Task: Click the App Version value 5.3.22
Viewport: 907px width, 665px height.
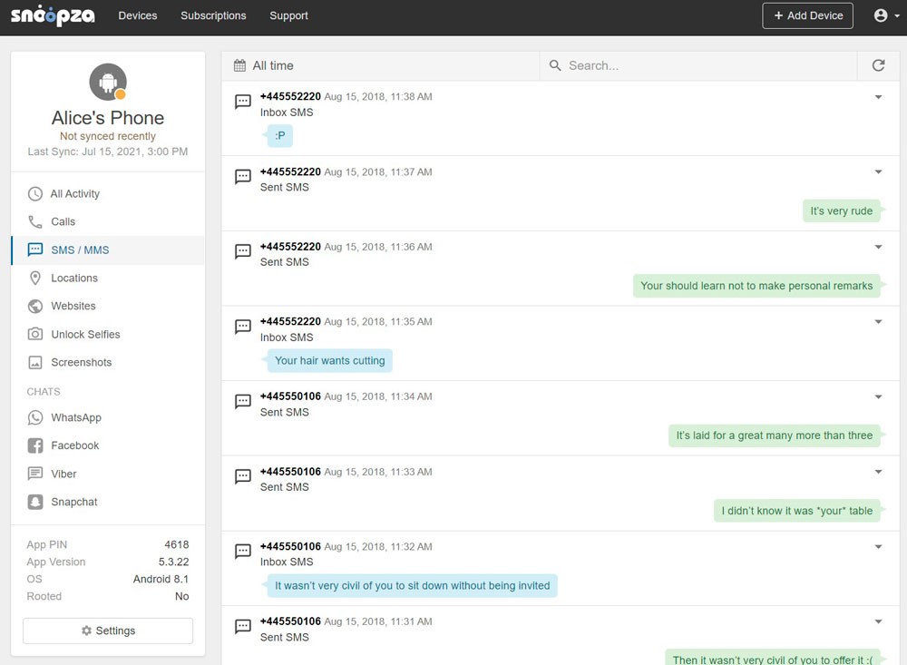Action: [173, 562]
